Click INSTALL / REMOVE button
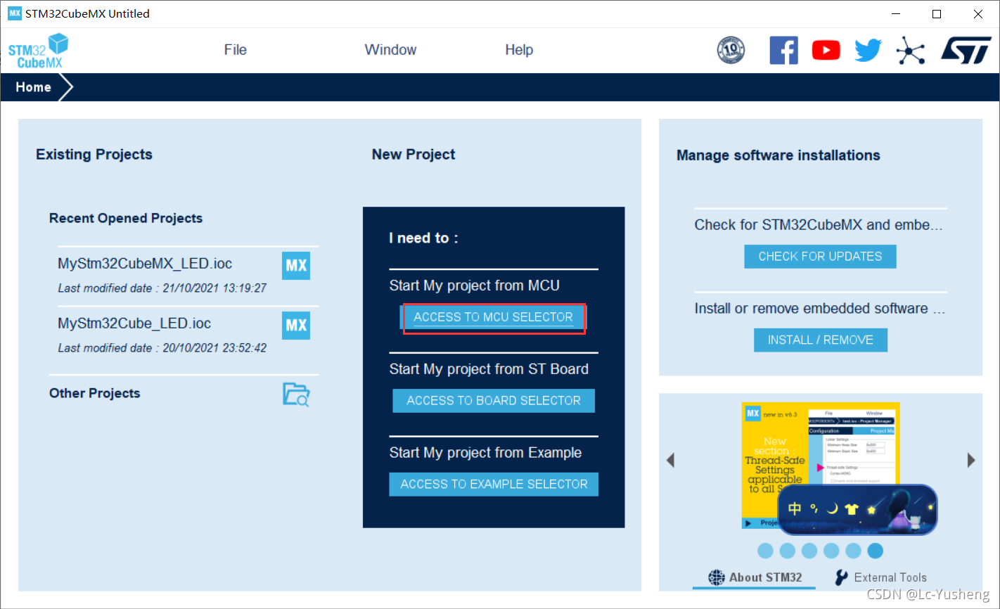The width and height of the screenshot is (1000, 609). tap(821, 340)
